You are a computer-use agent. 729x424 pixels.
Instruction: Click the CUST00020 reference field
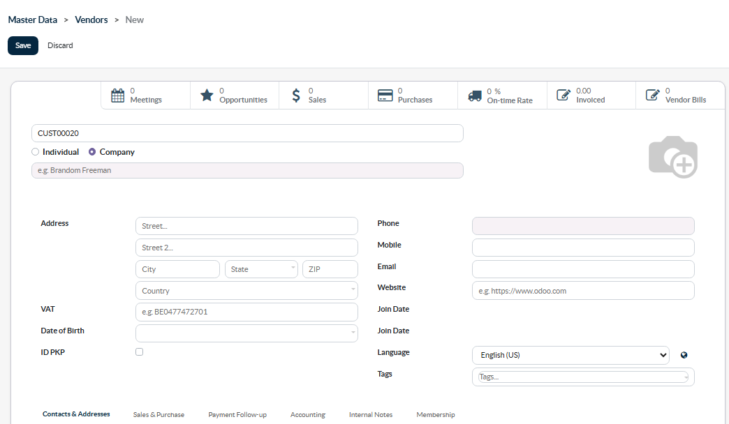point(247,133)
